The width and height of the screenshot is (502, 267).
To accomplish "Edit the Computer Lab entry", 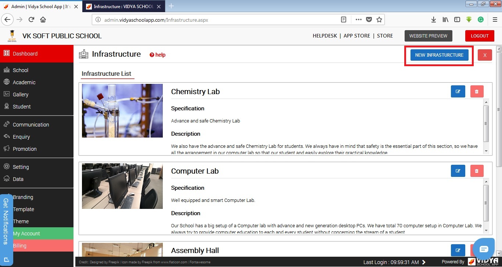I will click(x=458, y=171).
